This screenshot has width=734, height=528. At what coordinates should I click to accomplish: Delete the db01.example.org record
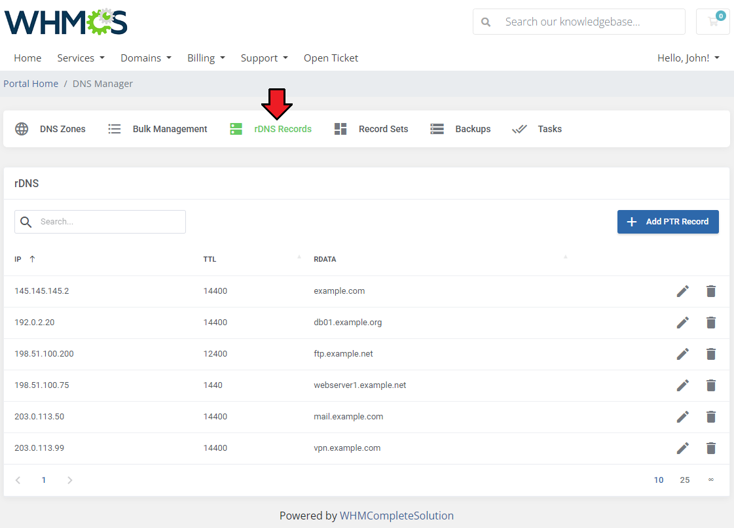point(710,322)
